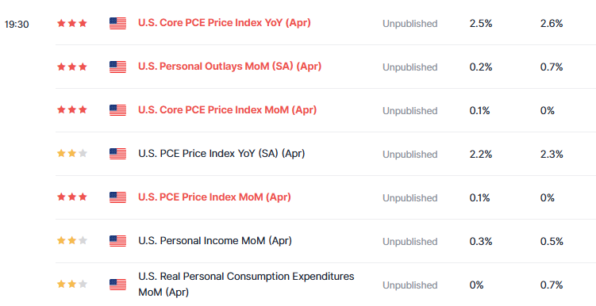
Task: Click Unpublished status for Personal Outlays MoM
Action: click(x=410, y=67)
